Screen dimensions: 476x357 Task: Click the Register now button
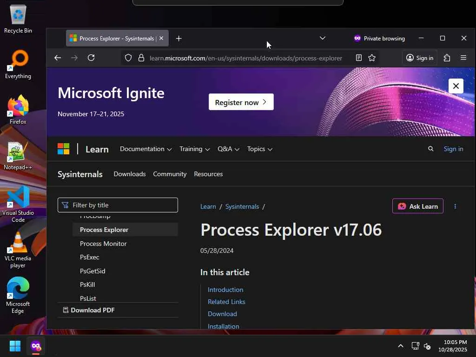click(x=241, y=102)
